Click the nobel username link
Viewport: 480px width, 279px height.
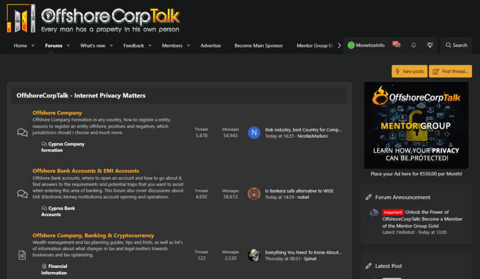(303, 197)
